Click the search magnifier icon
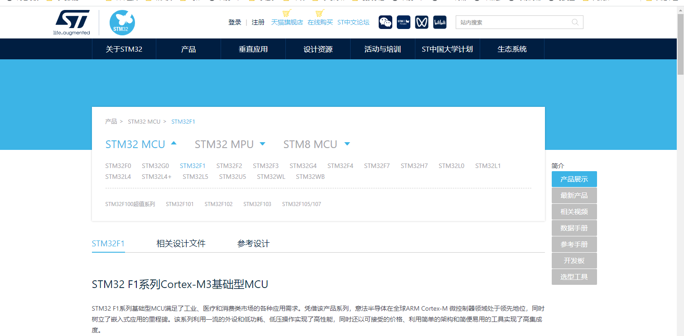This screenshot has width=684, height=336. click(x=575, y=22)
